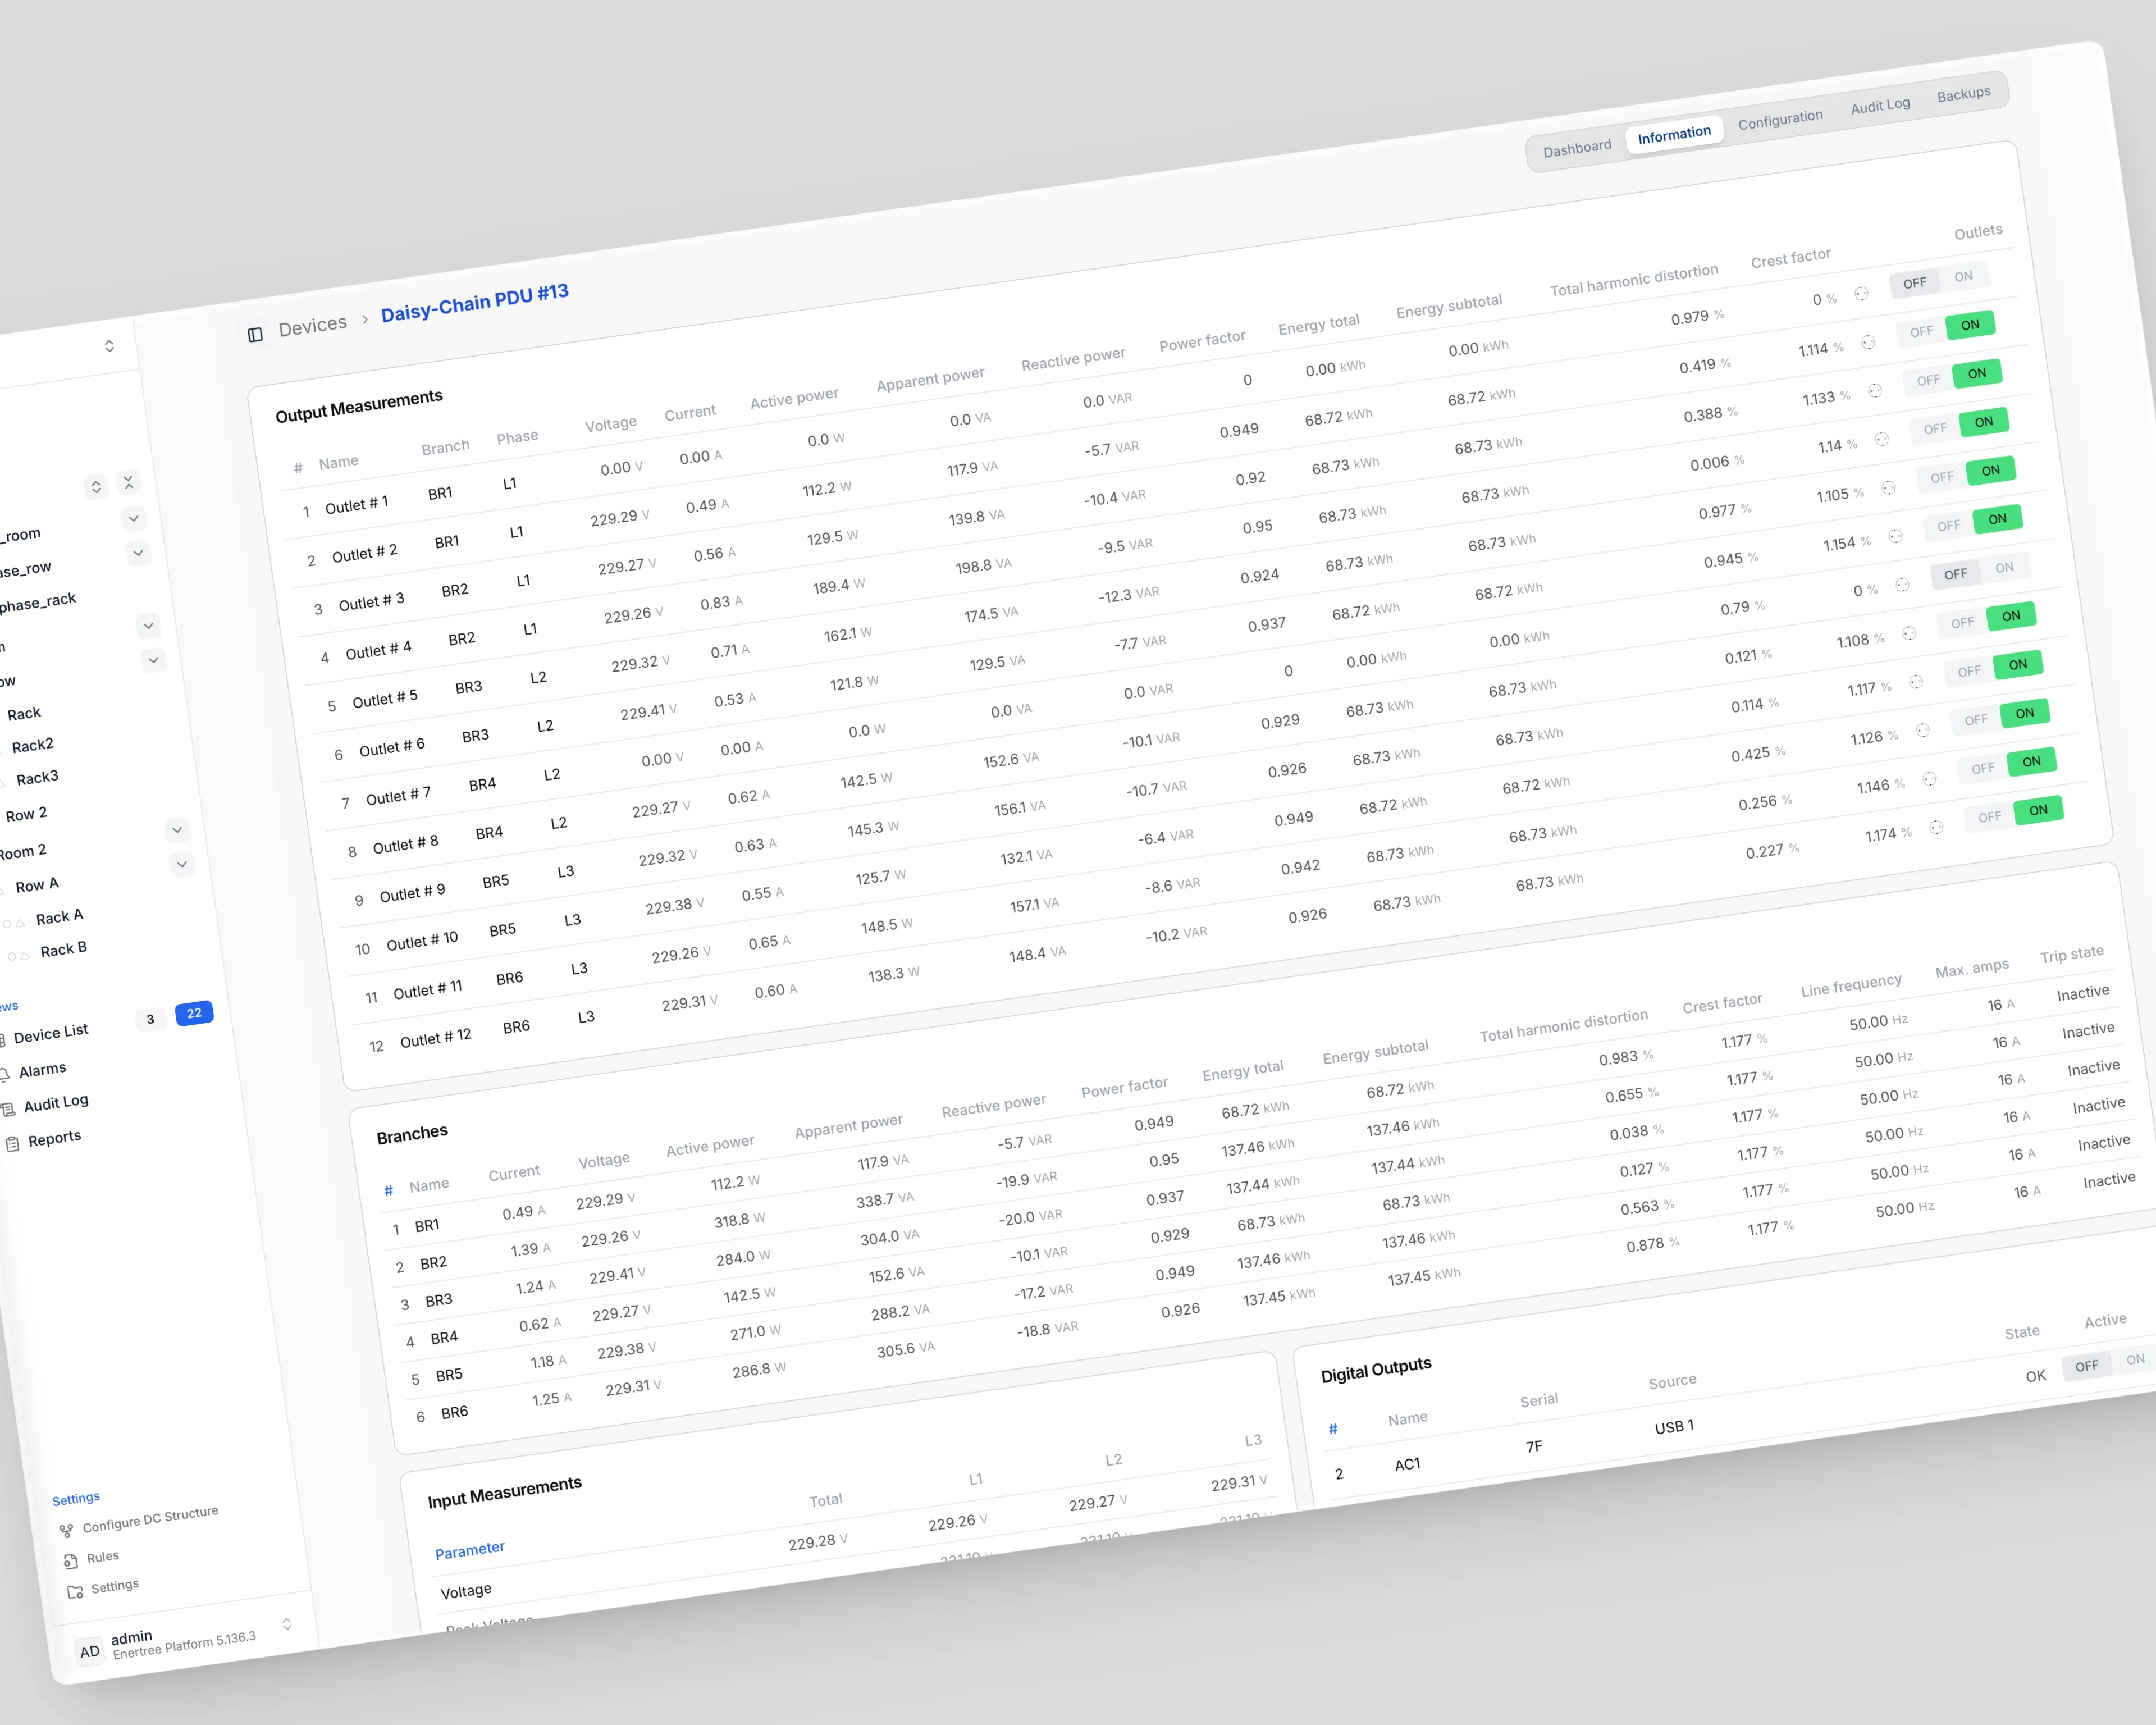This screenshot has height=1725, width=2156.
Task: Click the Devices breadcrumb link
Action: pyautogui.click(x=313, y=326)
